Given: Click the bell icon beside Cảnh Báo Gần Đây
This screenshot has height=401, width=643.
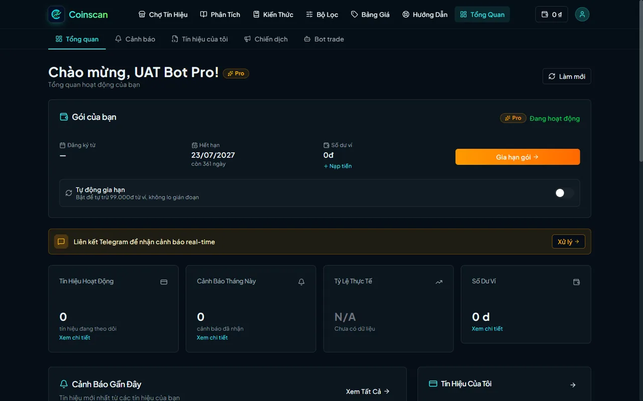Looking at the screenshot, I should pos(64,384).
